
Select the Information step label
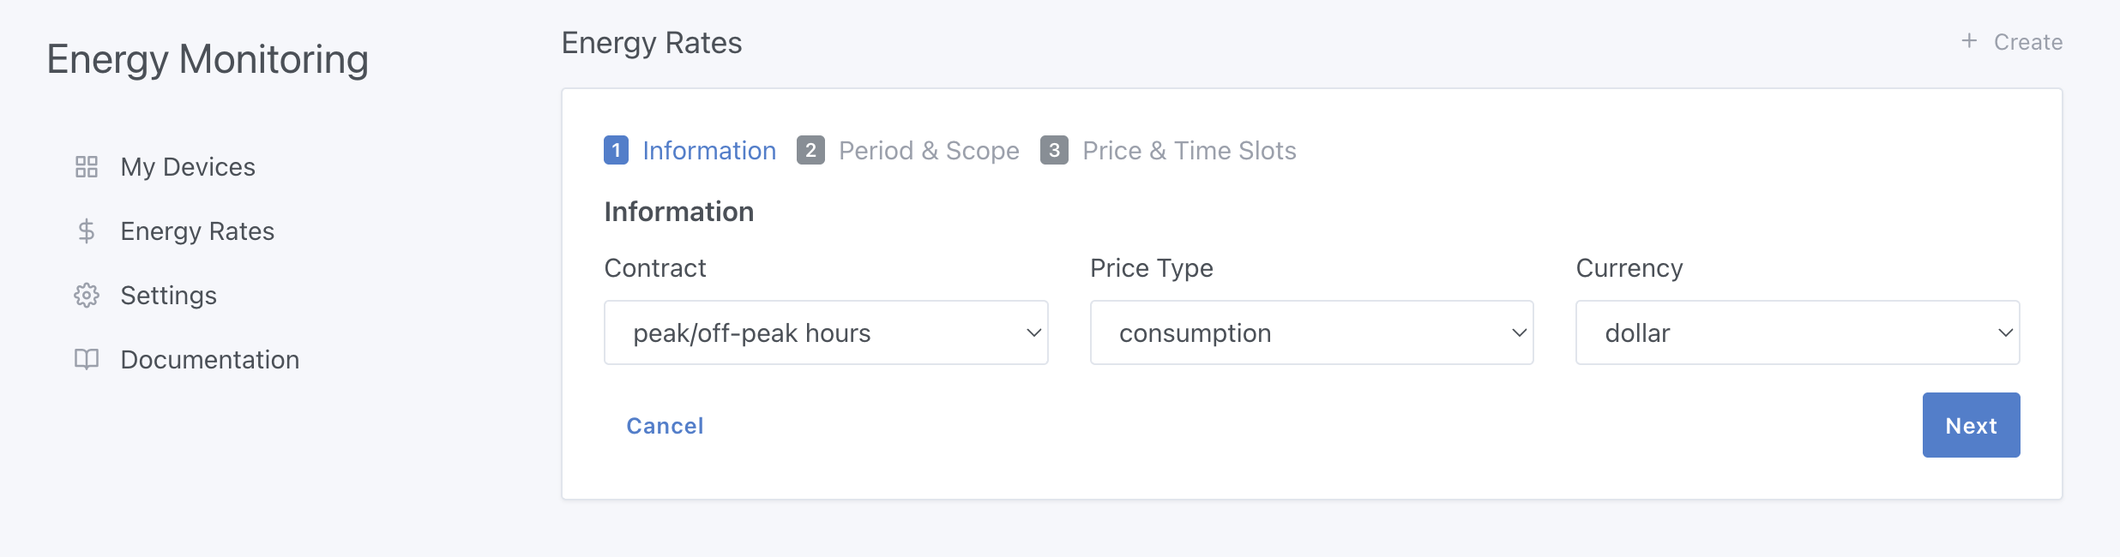pos(709,150)
